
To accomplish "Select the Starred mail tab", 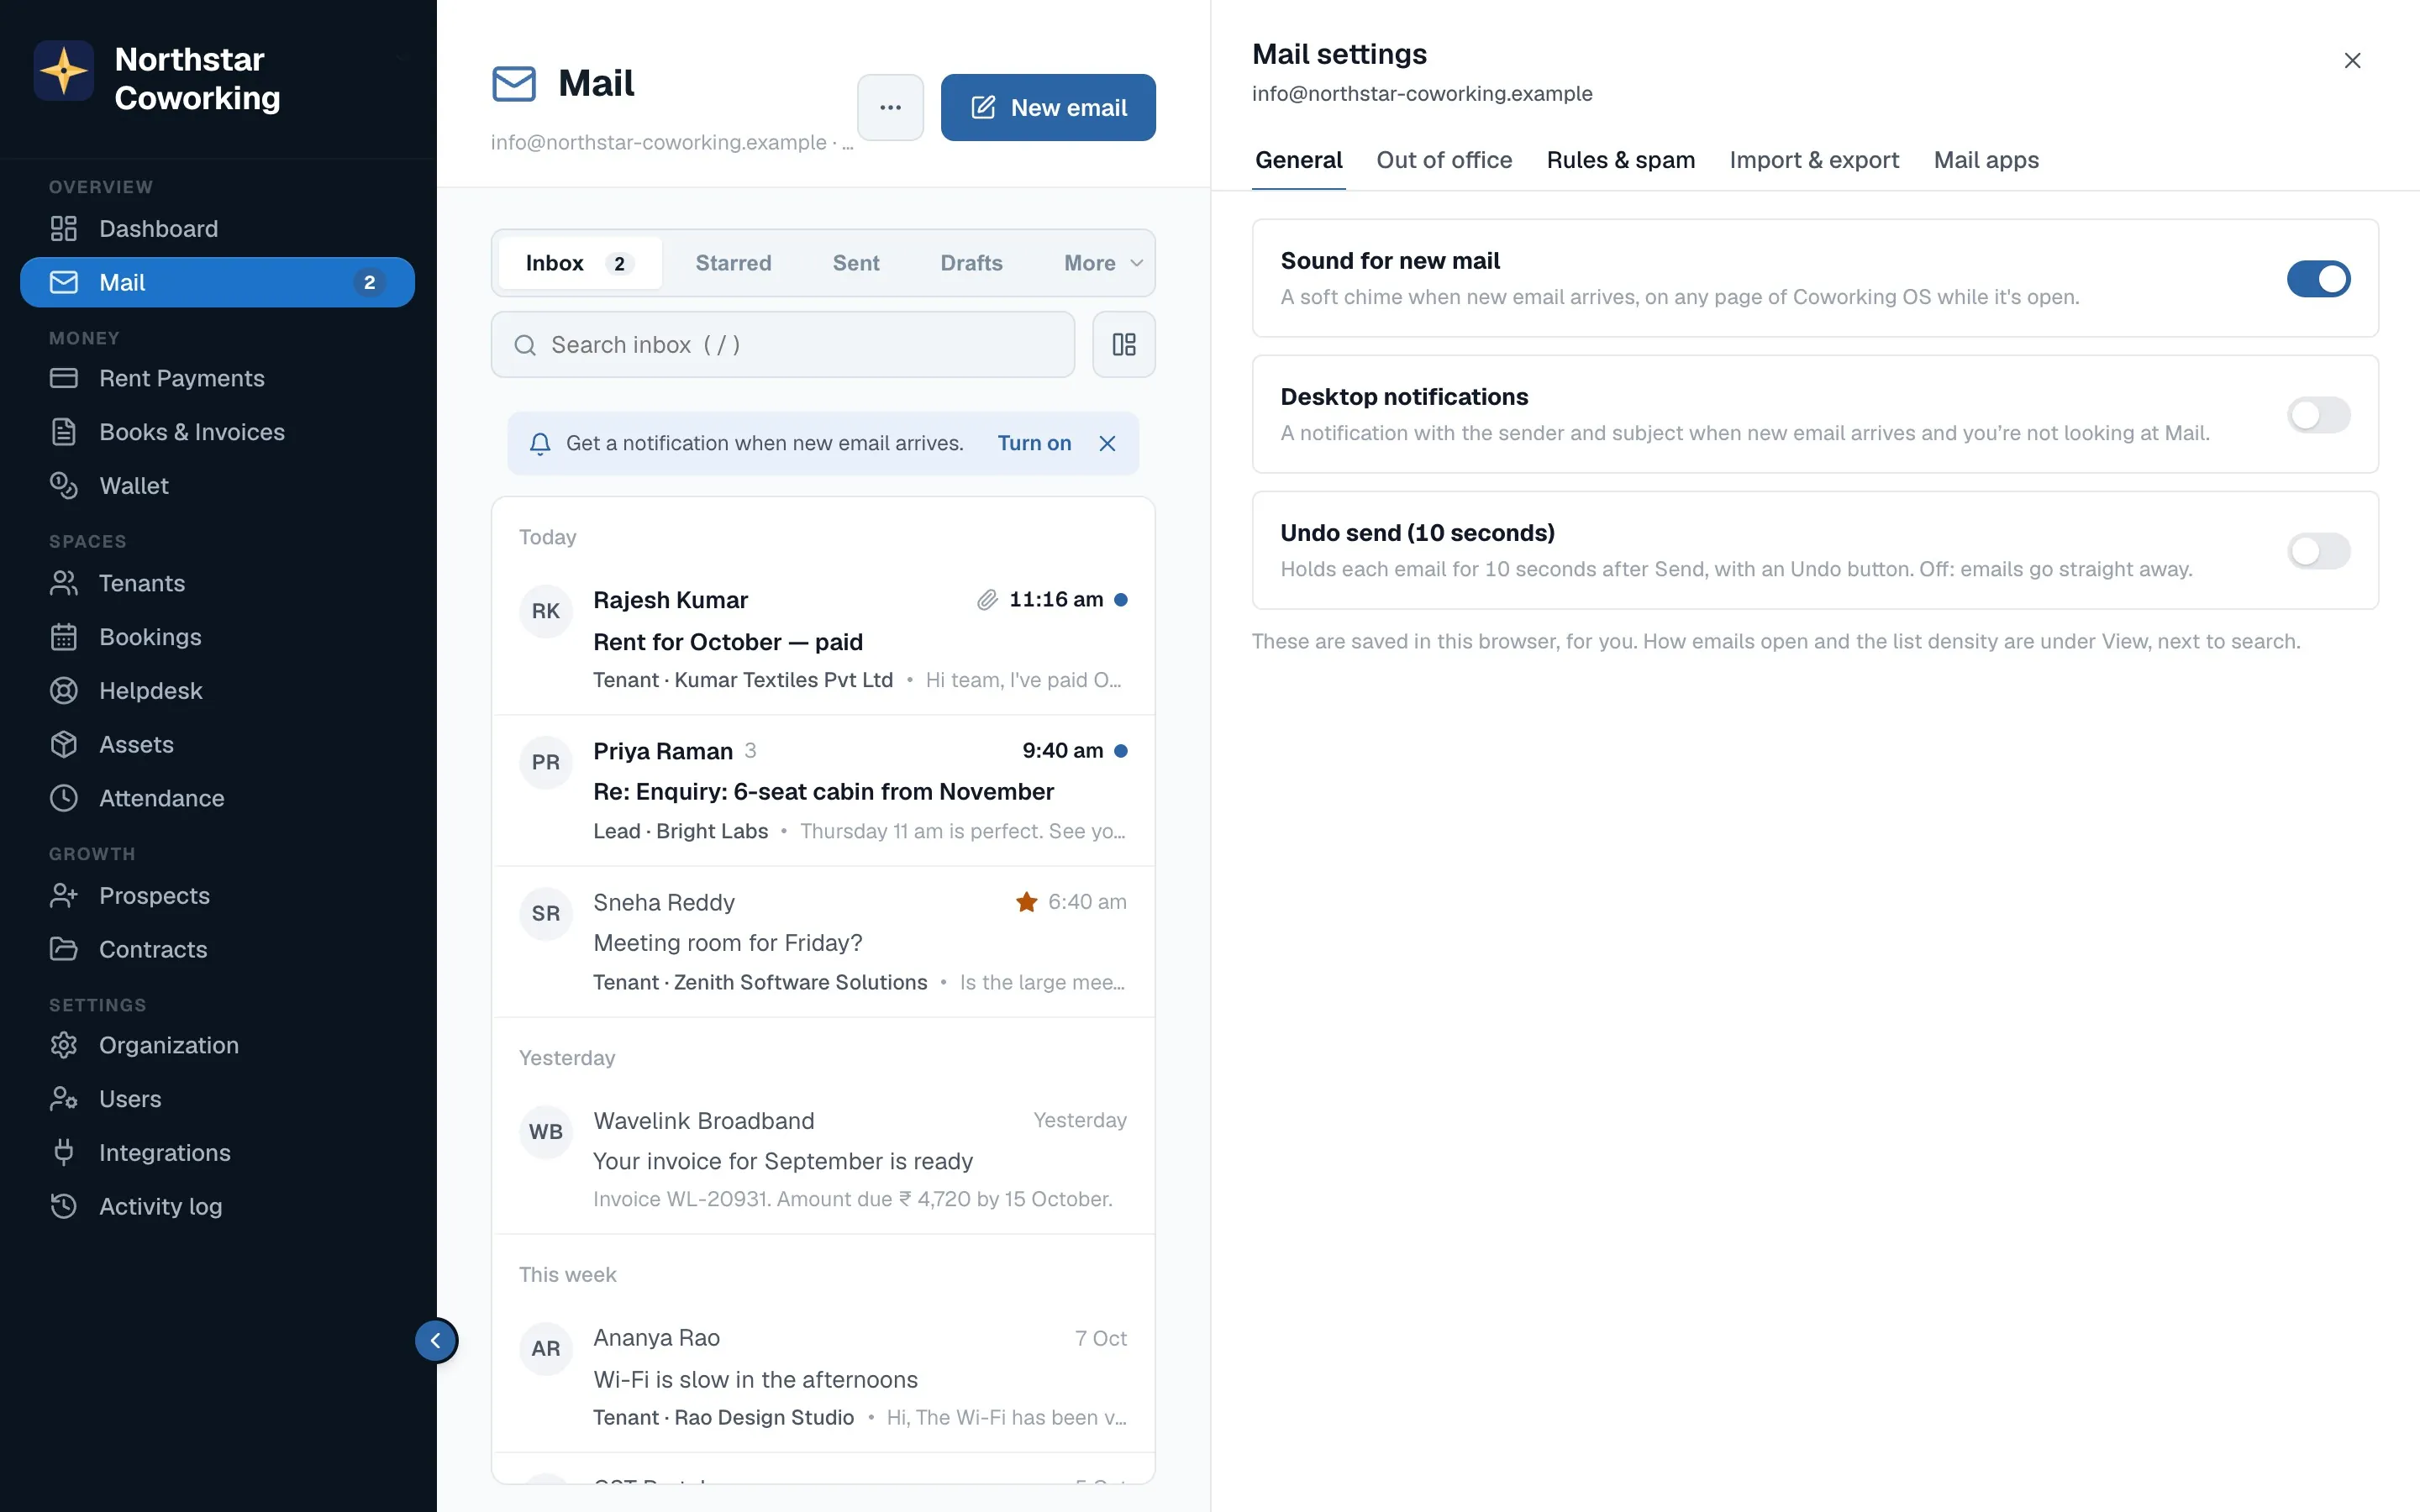I will point(733,263).
